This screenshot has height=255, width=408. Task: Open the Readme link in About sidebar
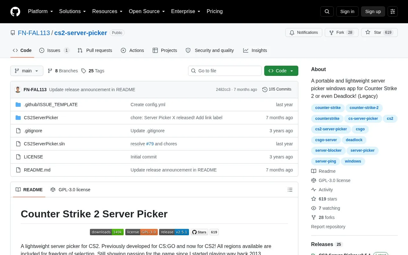[323, 171]
